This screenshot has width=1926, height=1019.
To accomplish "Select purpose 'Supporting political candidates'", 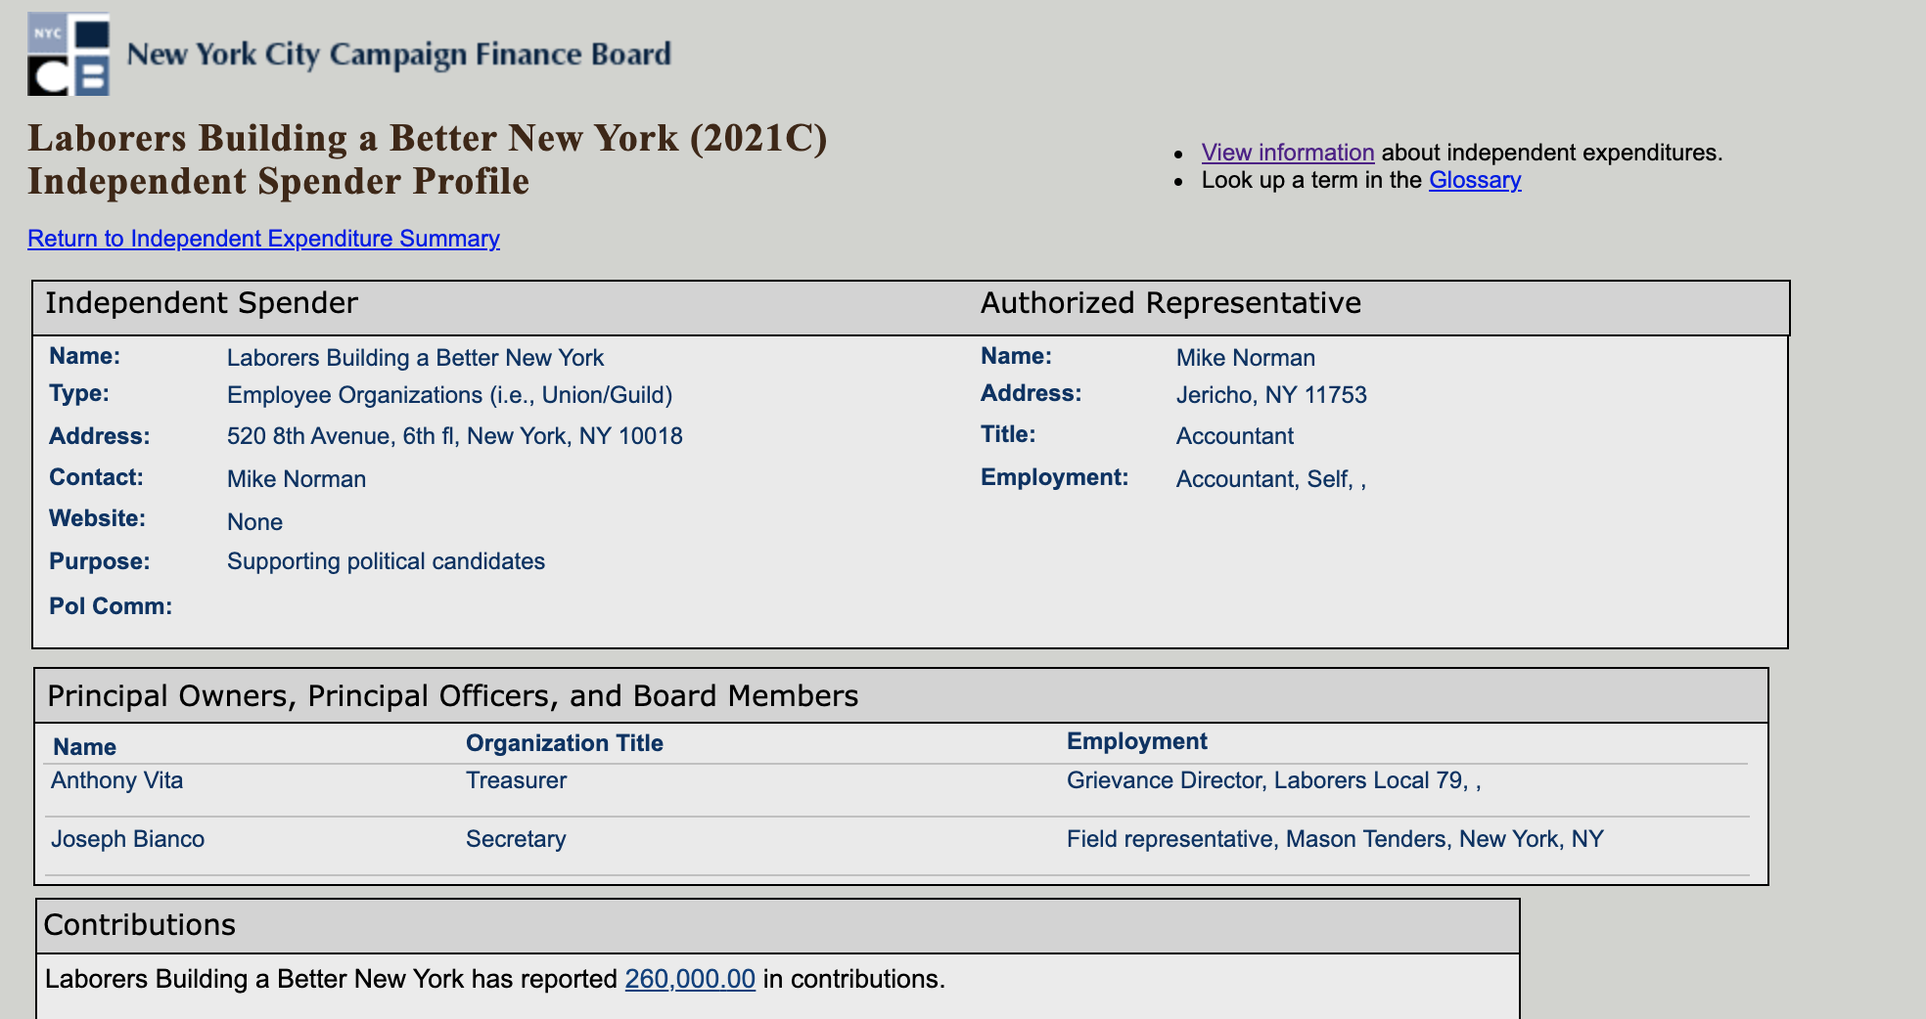I will point(386,561).
